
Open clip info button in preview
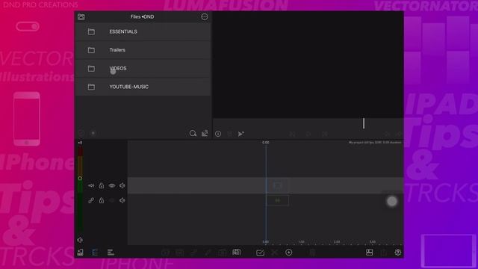coord(218,134)
